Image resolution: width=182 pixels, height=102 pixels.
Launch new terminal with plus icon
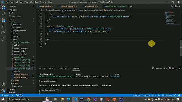coord(164,68)
